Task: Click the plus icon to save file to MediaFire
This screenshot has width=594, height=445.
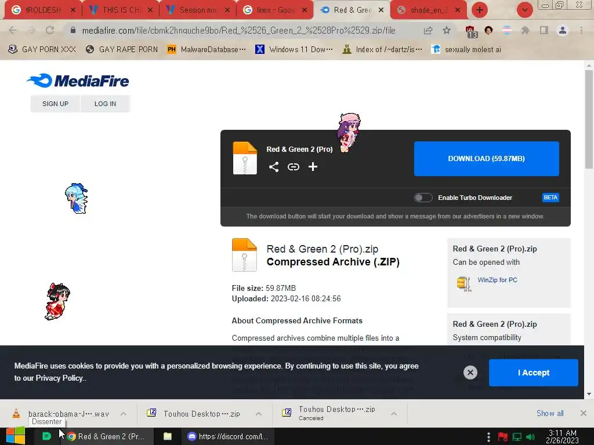Action: [313, 167]
